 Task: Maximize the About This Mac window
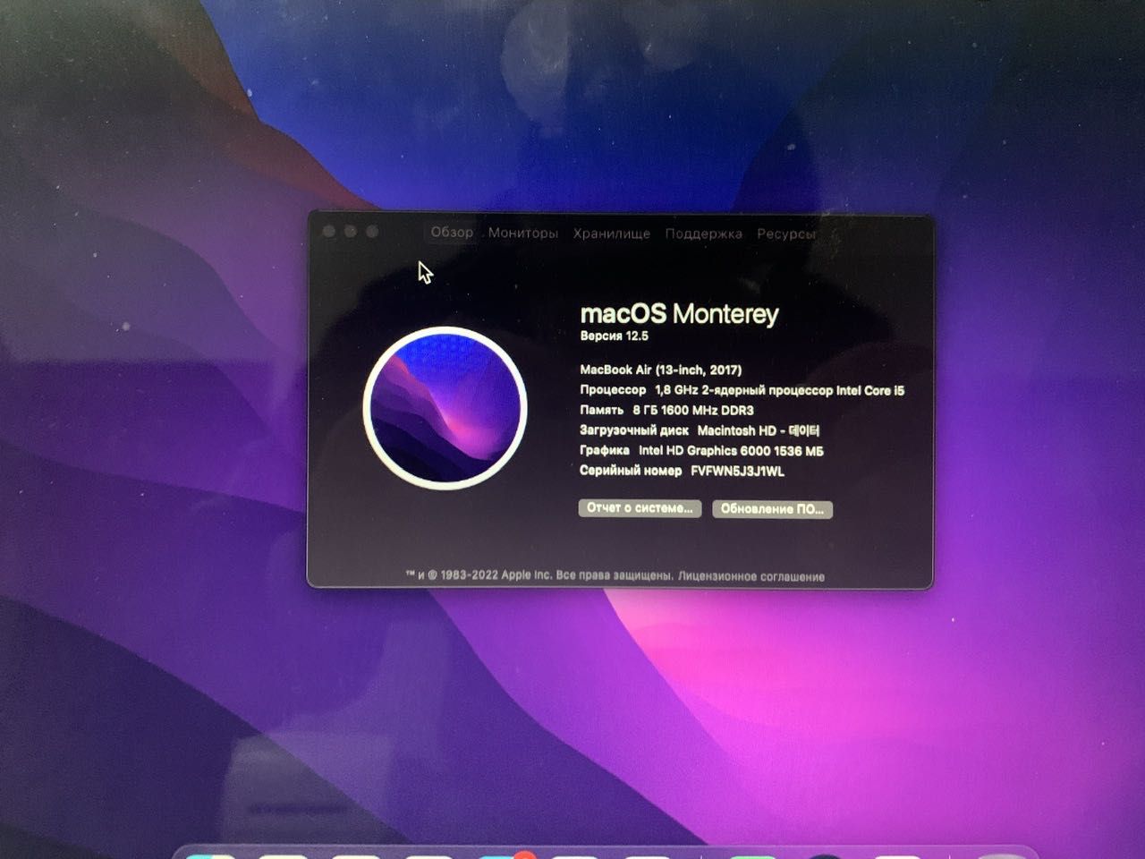pos(372,232)
